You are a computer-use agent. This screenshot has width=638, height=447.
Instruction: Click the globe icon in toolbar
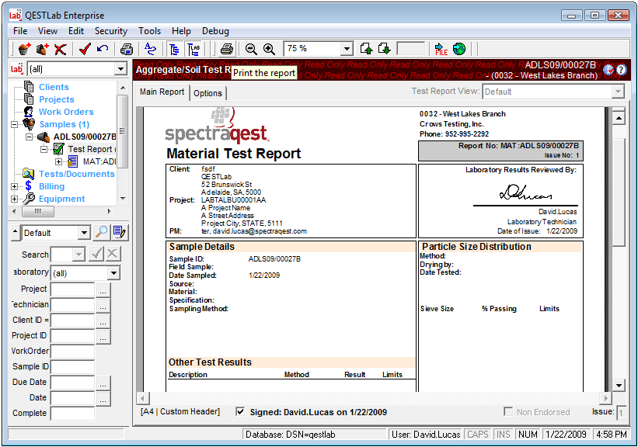coord(459,49)
